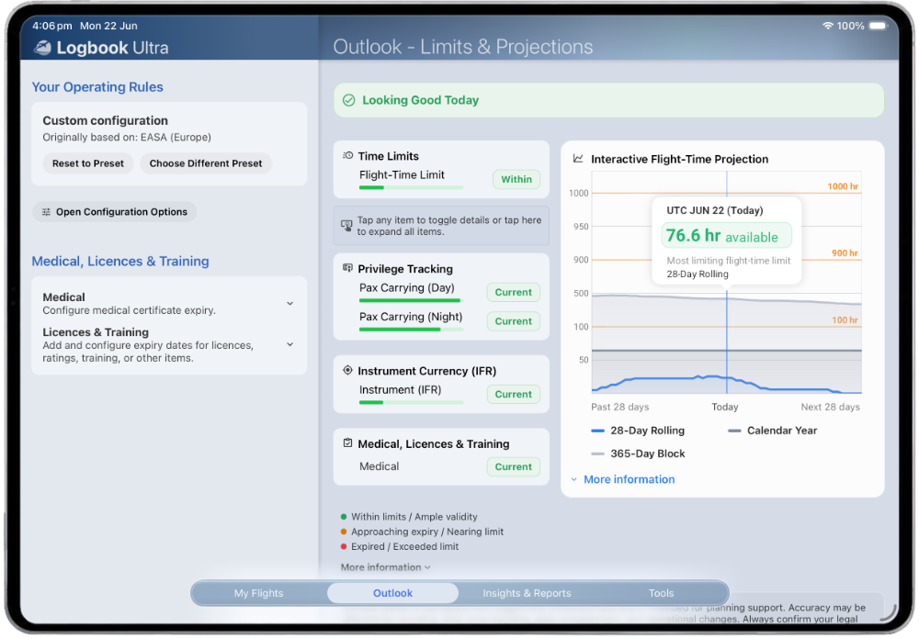919x638 pixels.
Task: Click the tap-hint icon in the expand banner
Action: 346,225
